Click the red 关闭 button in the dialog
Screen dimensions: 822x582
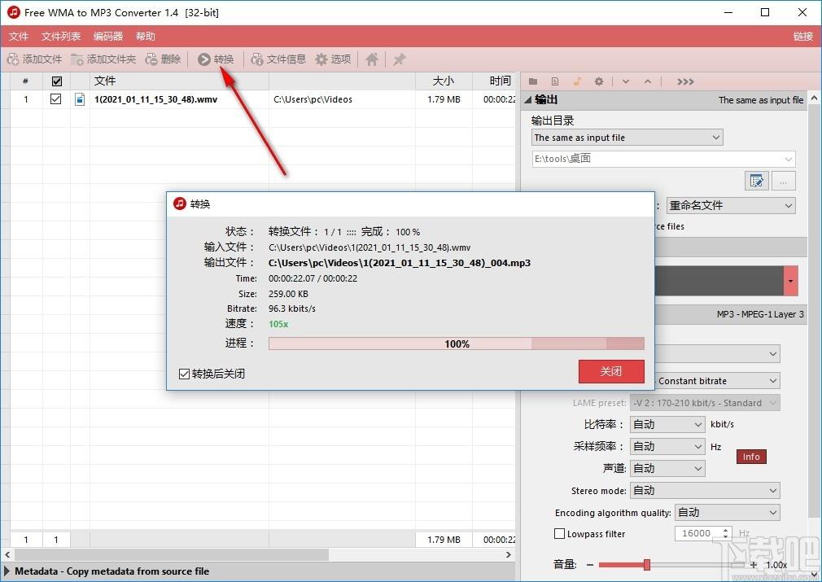(611, 371)
